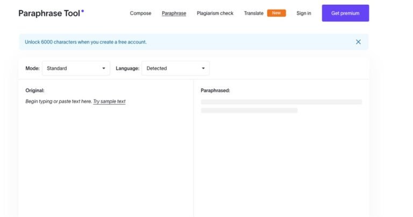Click the Paraphrase Tool logo
This screenshot has width=413, height=217.
pos(51,13)
